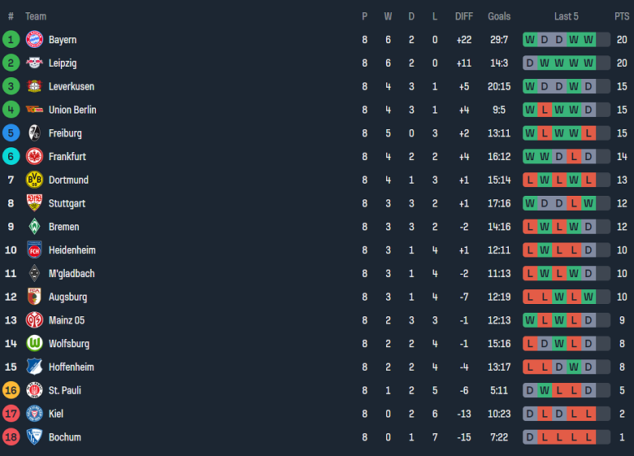
Task: Open the Union Berlin team page
Action: click(72, 110)
